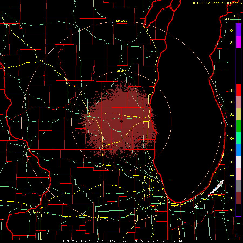Click the magenta UK legend color swatch
The width and height of the screenshot is (243, 243).
[x=238, y=42]
